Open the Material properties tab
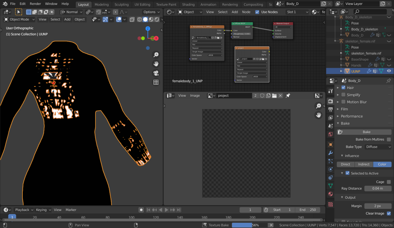The width and height of the screenshot is (394, 228). pyautogui.click(x=331, y=194)
